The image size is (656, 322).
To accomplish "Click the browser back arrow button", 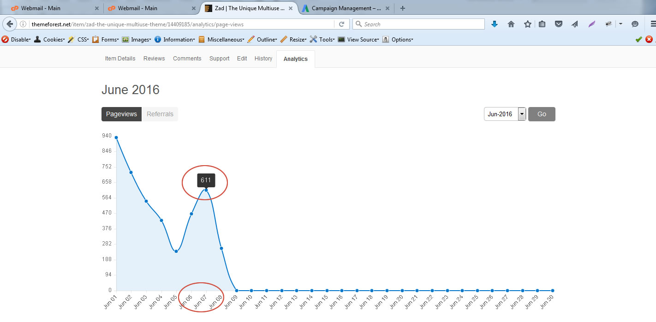I will pos(10,24).
